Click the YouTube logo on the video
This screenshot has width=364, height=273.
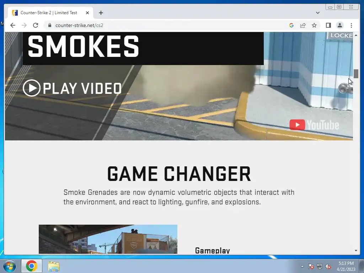tap(314, 125)
